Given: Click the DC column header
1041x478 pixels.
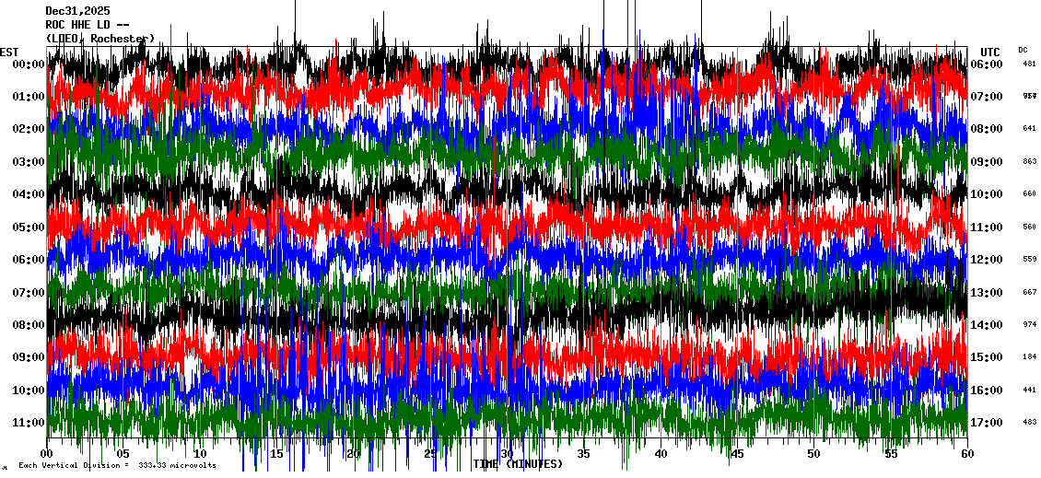Looking at the screenshot, I should (1023, 50).
